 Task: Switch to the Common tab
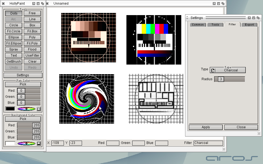coord(198,25)
